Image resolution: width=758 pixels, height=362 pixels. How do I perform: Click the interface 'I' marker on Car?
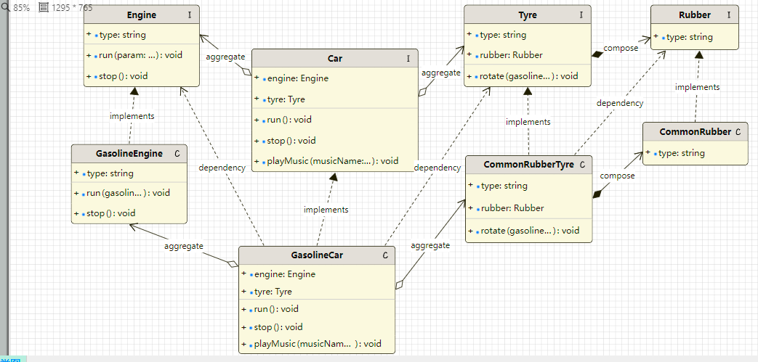(408, 59)
